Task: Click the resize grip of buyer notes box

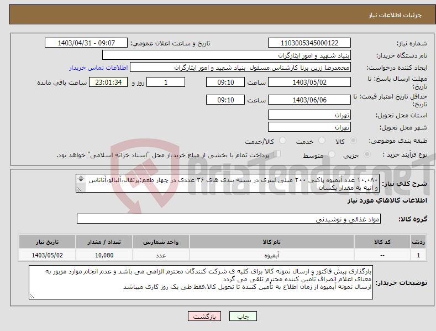Action: [32, 296]
